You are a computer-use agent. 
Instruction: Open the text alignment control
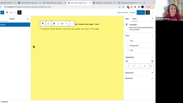coord(48,23)
